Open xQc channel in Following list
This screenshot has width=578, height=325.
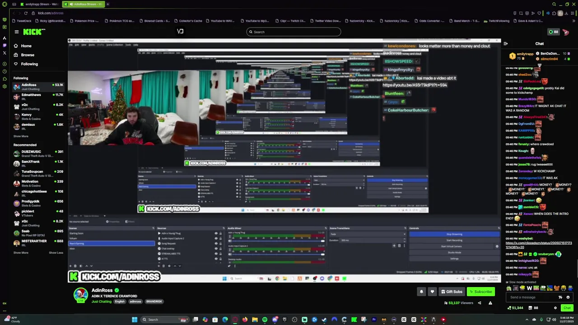(x=39, y=107)
